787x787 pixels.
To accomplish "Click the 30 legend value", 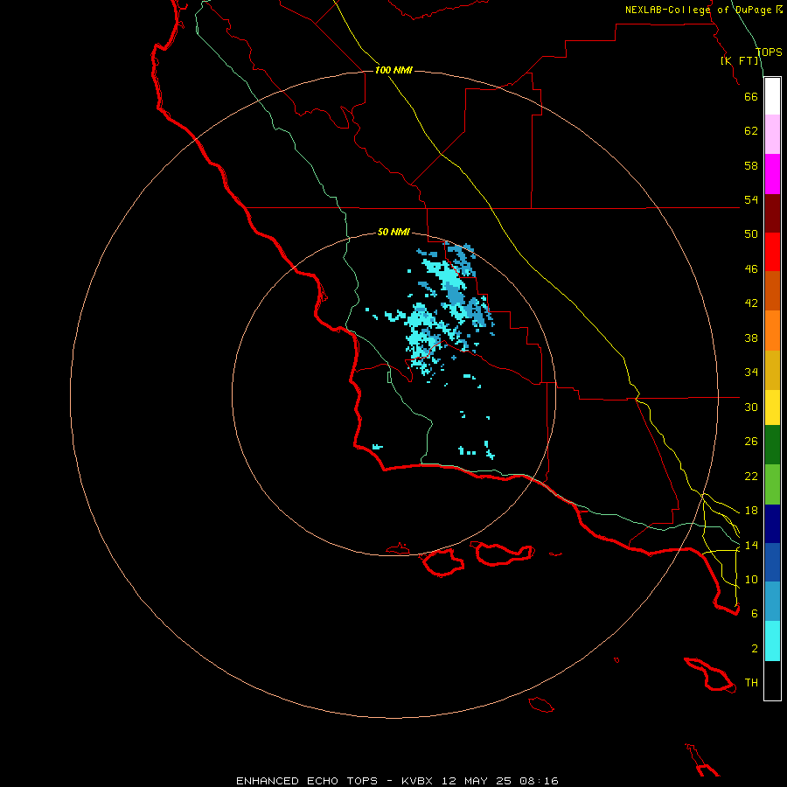I will pos(751,407).
